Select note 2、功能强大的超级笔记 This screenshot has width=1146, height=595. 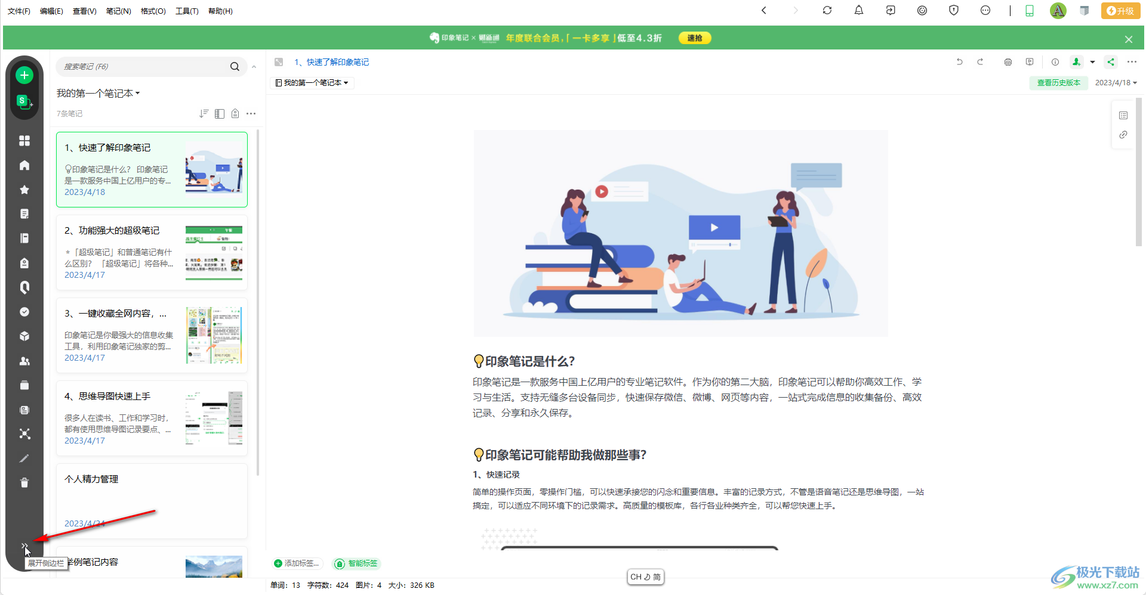click(x=152, y=253)
